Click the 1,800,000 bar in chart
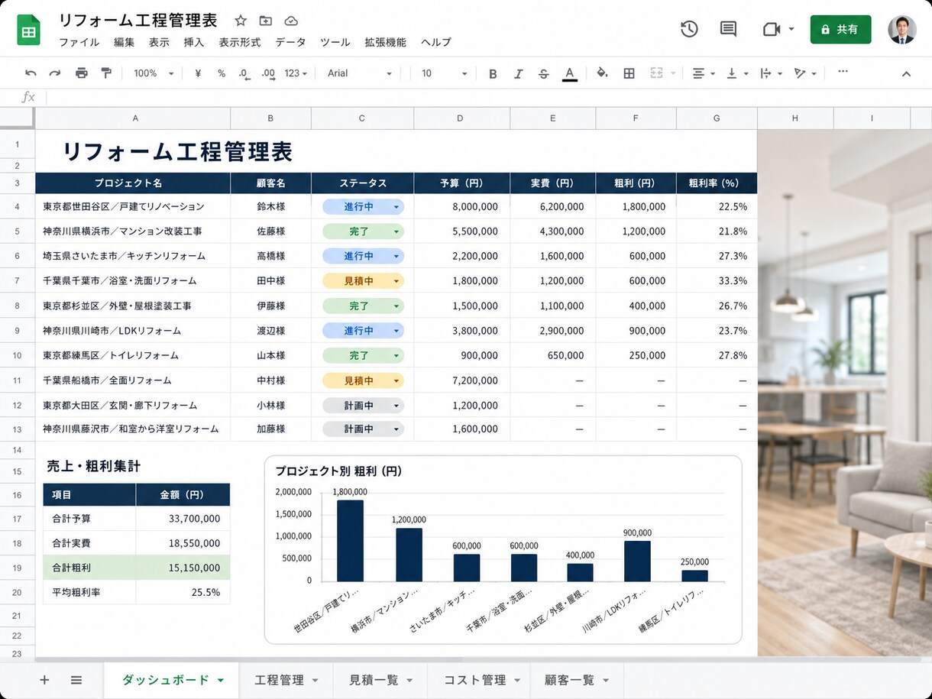The height and width of the screenshot is (699, 932). (350, 541)
